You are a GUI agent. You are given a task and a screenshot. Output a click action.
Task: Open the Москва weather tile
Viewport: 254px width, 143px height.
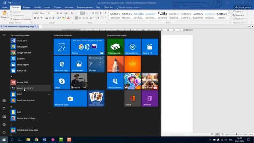(x=96, y=64)
